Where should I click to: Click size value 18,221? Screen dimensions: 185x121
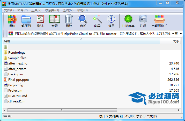(x=174, y=85)
